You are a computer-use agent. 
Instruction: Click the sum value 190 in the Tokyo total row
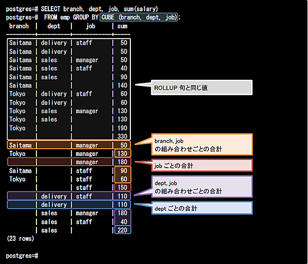(122, 128)
